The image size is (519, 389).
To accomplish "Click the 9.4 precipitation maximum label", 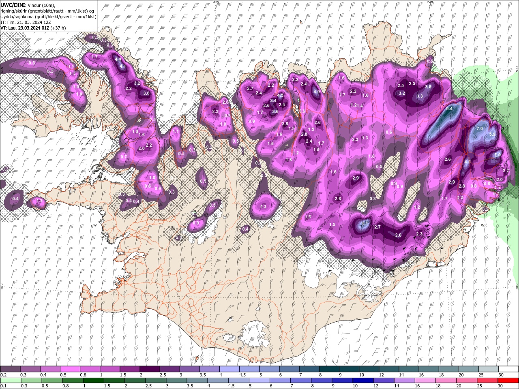I will [x=449, y=109].
